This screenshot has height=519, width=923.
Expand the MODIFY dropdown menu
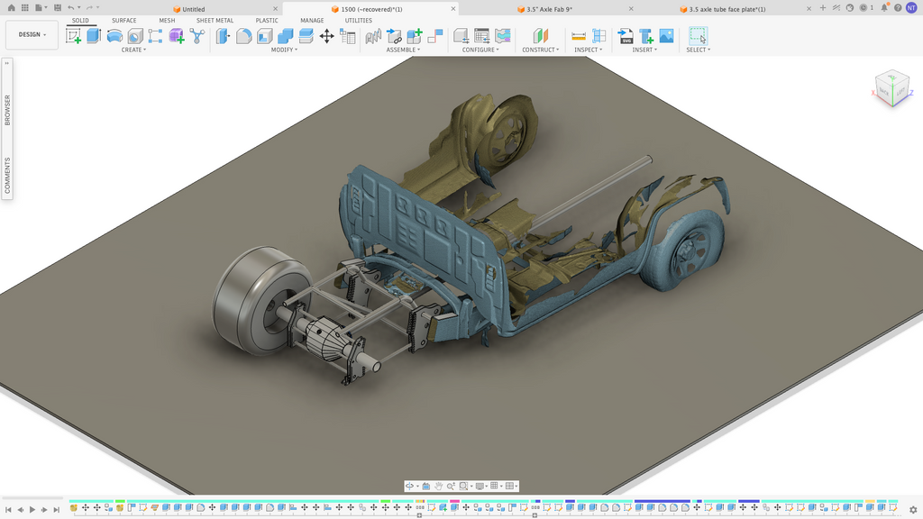pyautogui.click(x=284, y=50)
